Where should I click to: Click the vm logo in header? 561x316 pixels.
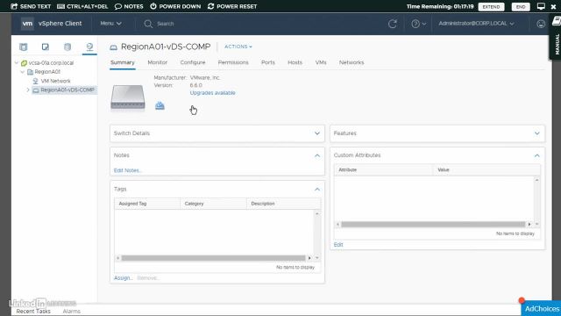click(27, 24)
